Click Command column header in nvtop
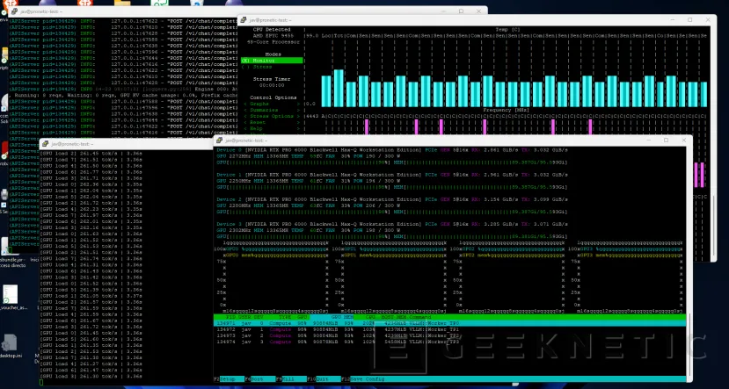 pos(420,317)
